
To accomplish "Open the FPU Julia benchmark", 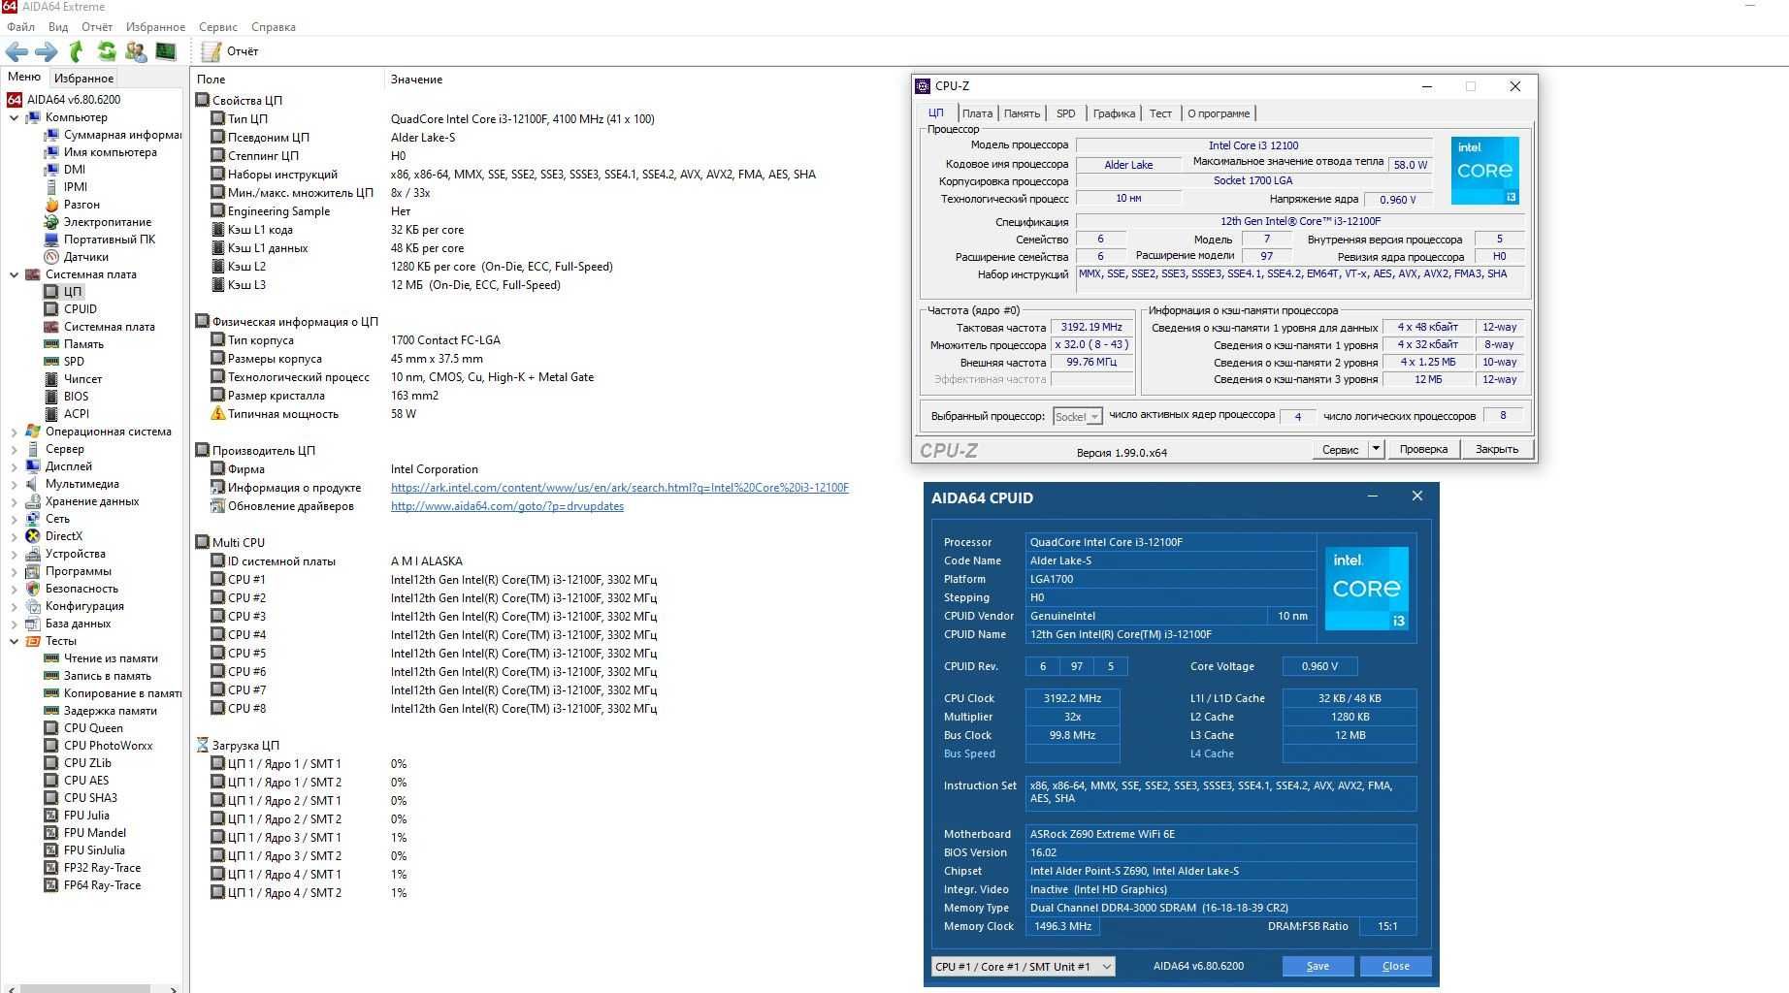I will coord(86,815).
